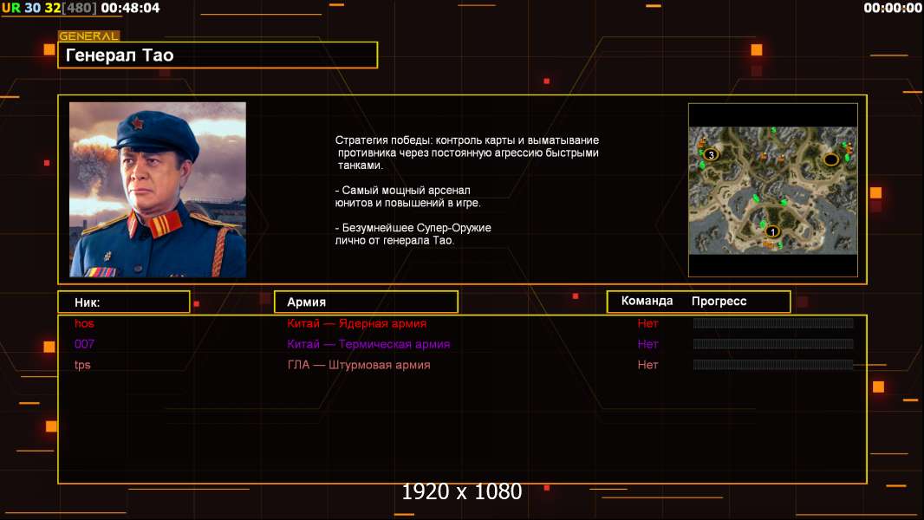Image resolution: width=924 pixels, height=520 pixels.
Task: Click the 'Безумнейшее Супер-Оружие' bullet text
Action: pyautogui.click(x=413, y=234)
